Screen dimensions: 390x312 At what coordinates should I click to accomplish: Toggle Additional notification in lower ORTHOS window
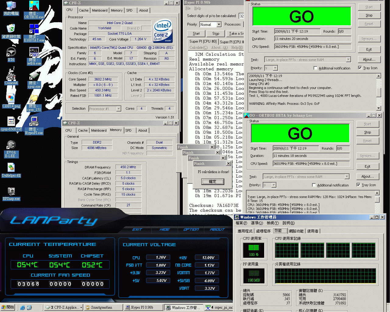point(314,185)
